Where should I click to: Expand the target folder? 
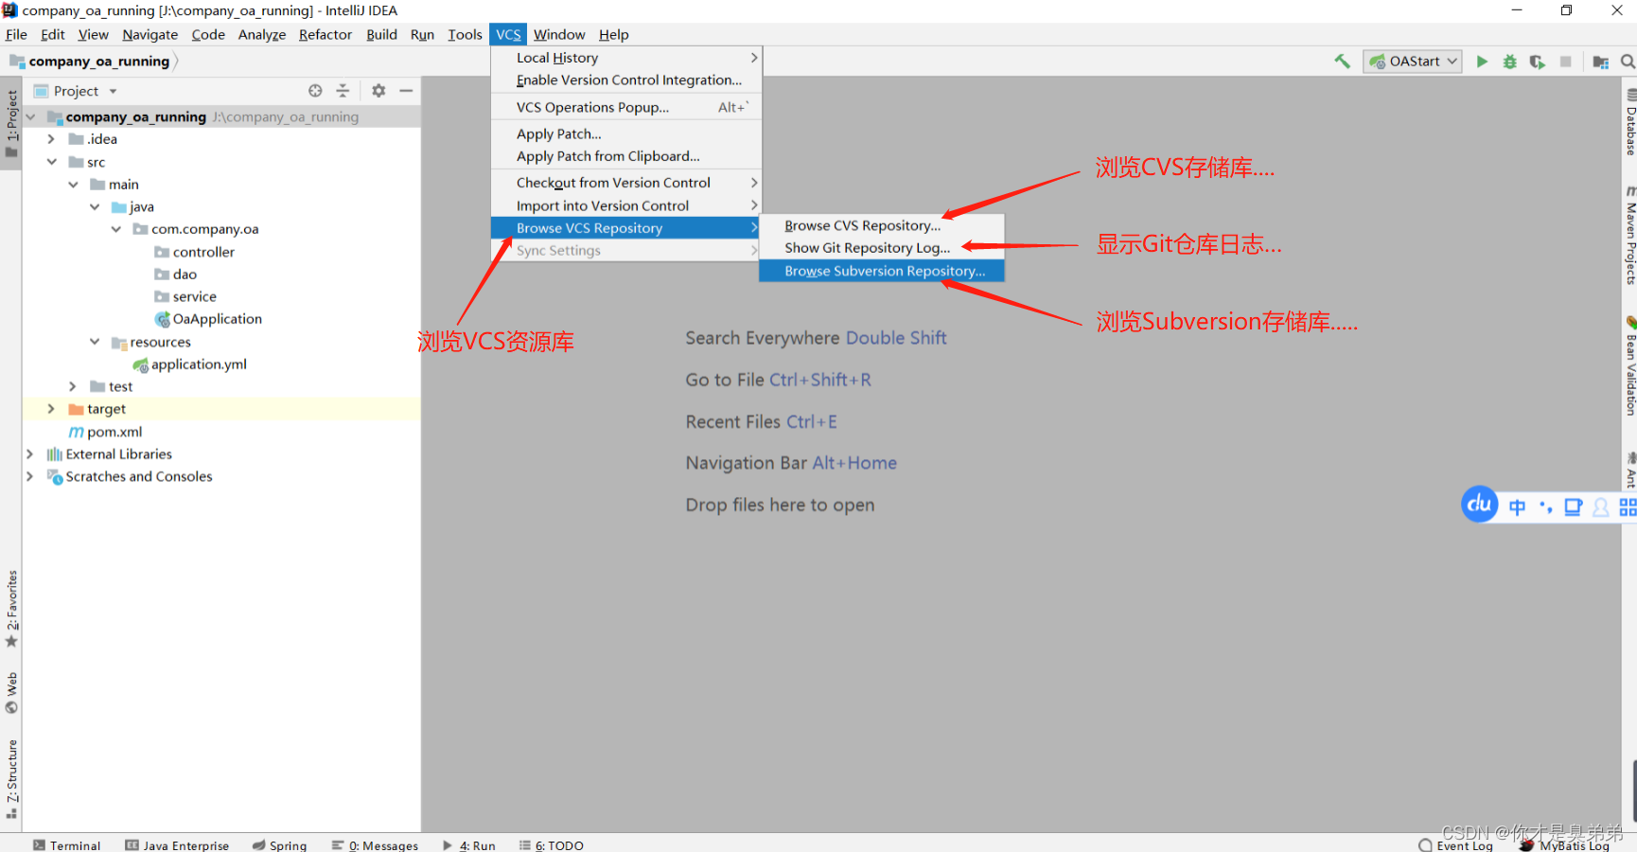click(x=51, y=409)
